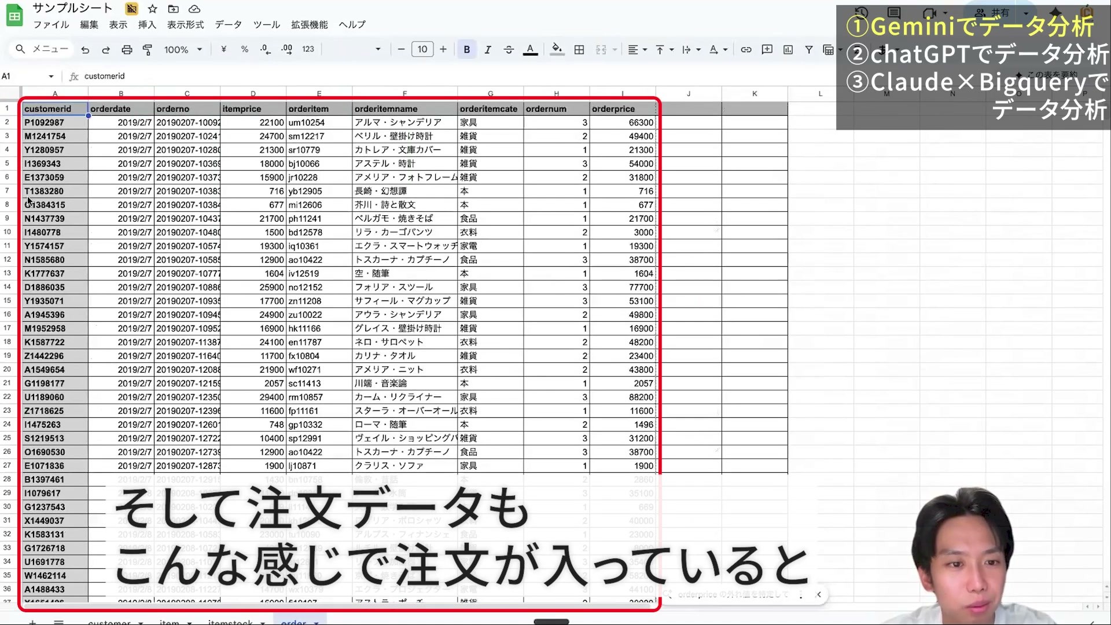Open the 123 number format menu
Screen dimensions: 1111x625
(308, 49)
